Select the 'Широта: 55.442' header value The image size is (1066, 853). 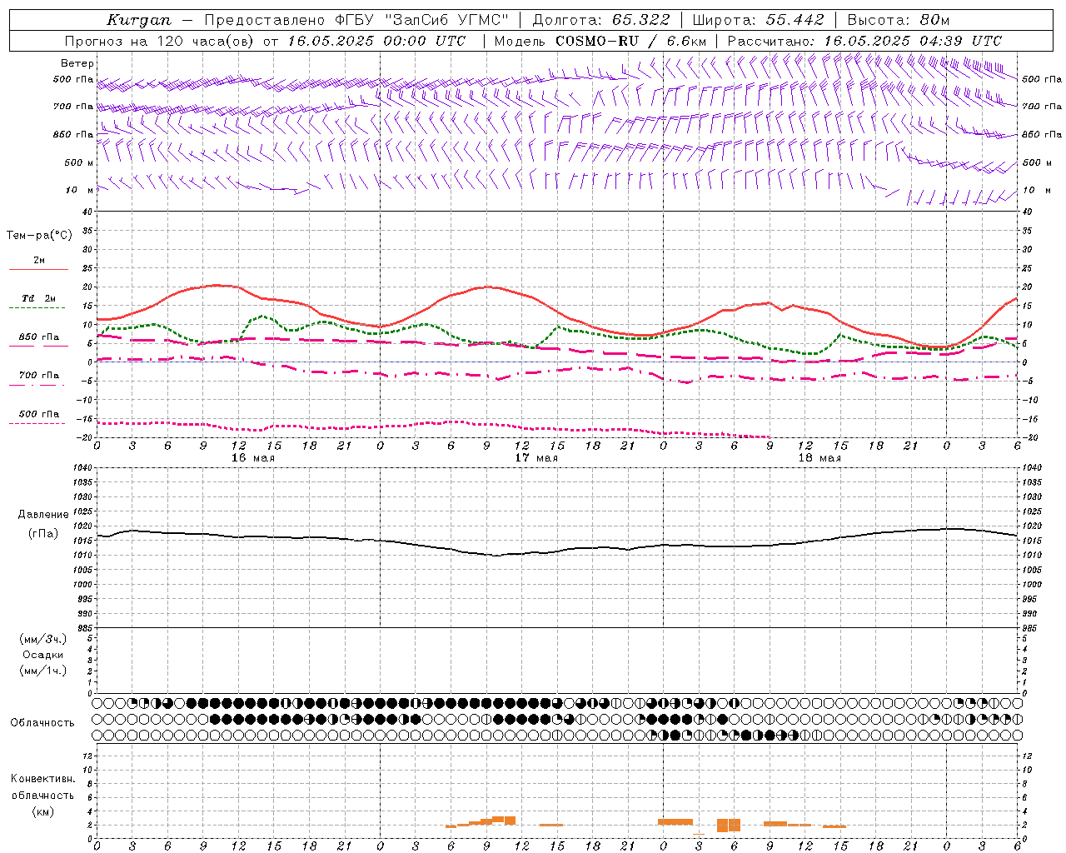coord(758,20)
